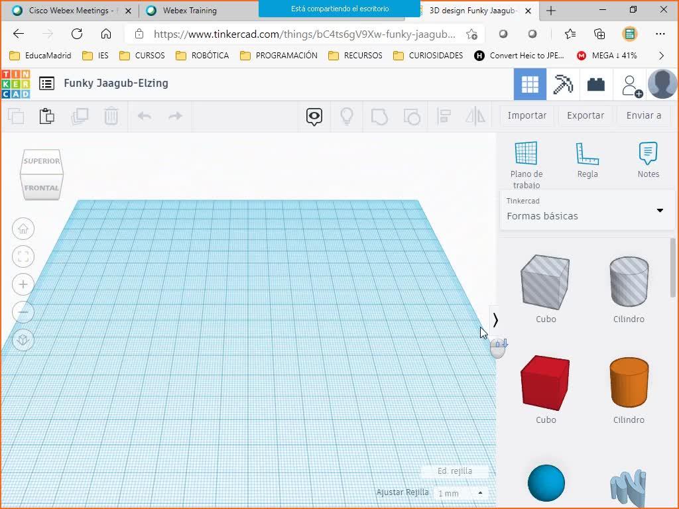This screenshot has height=509, width=679.
Task: Open browser Collections icon
Action: 599,34
